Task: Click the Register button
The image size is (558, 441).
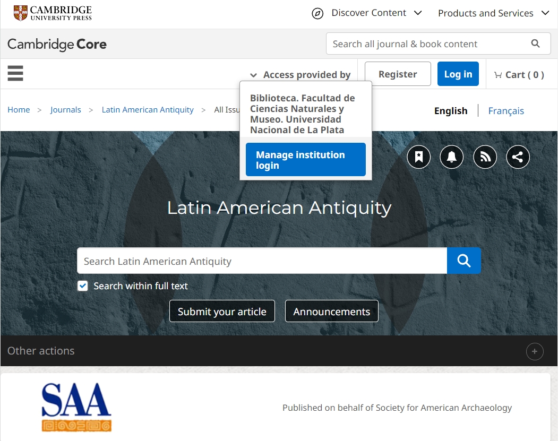Action: coord(398,74)
